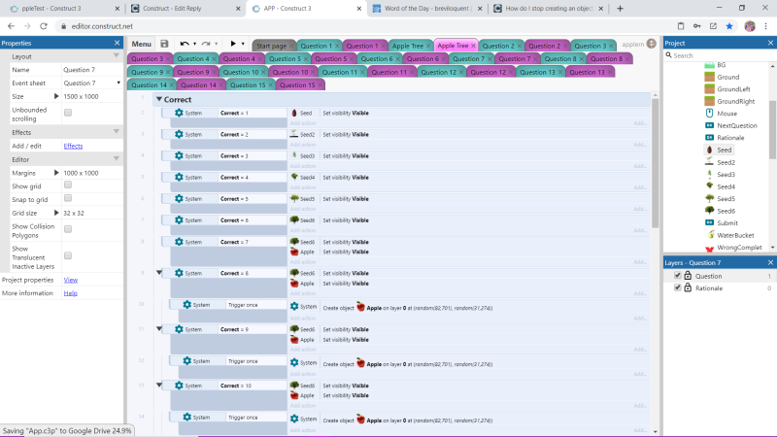Toggle visibility of Rationale layer

click(677, 287)
